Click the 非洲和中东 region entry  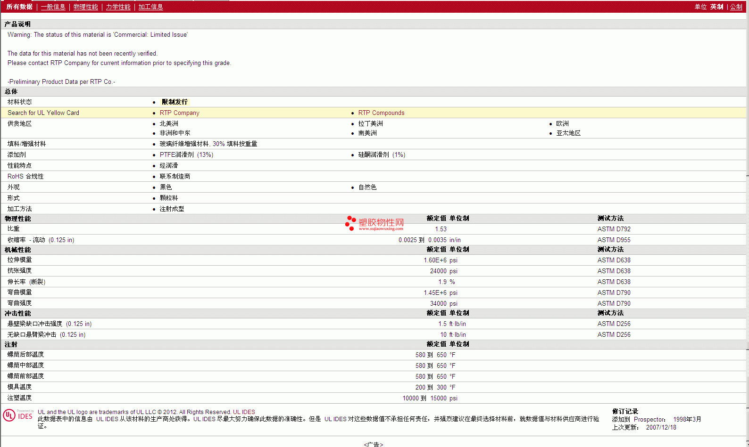pyautogui.click(x=175, y=133)
